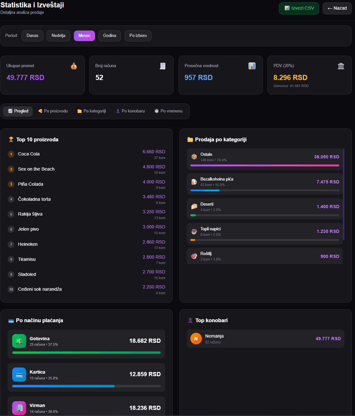Click the category list scrollbar
355x416 pixels.
coord(344,194)
